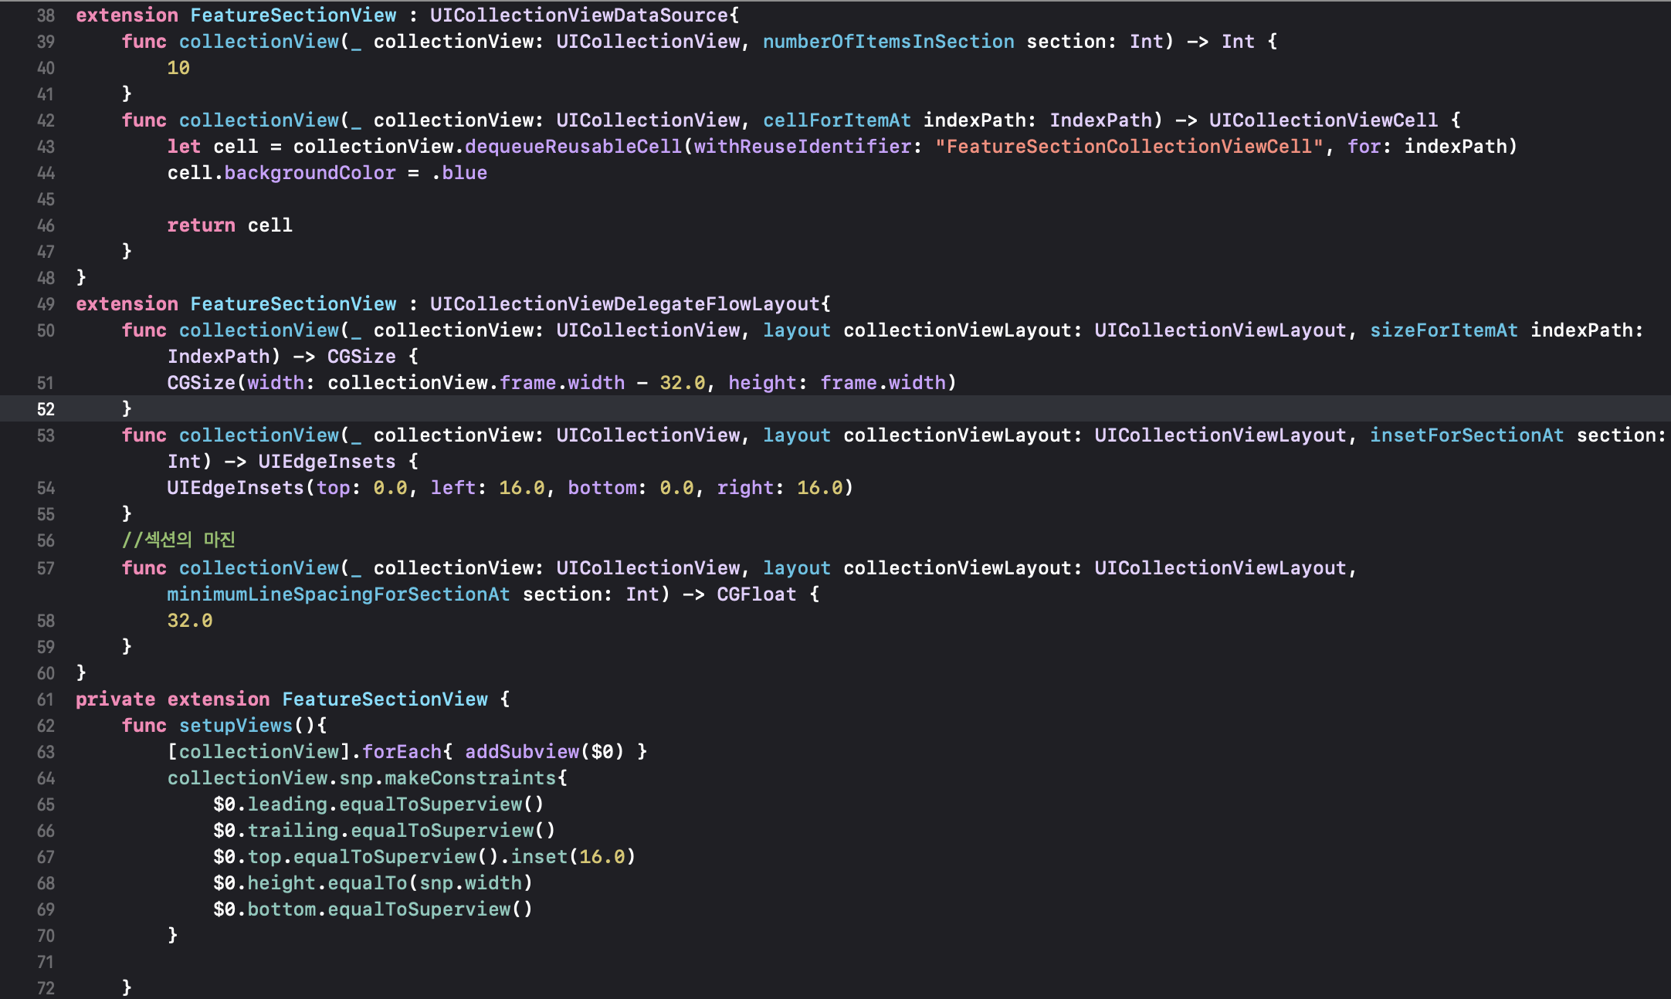Click the setupViews function name
This screenshot has height=999, width=1671.
tap(236, 726)
